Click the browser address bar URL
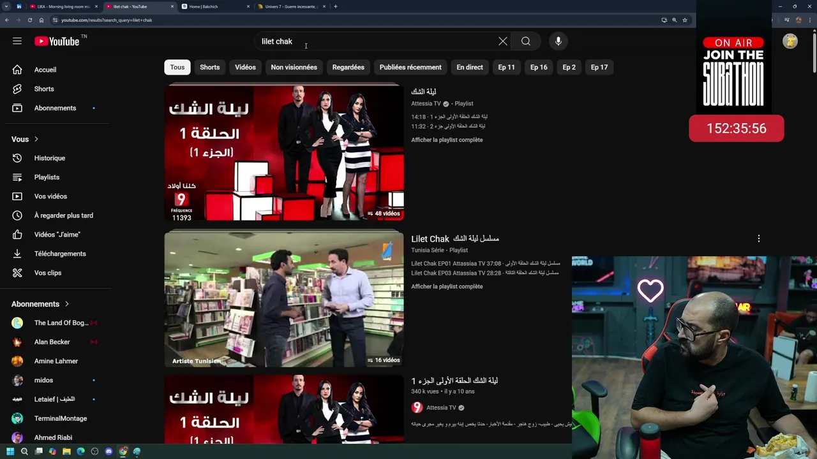The width and height of the screenshot is (817, 459). click(x=107, y=20)
